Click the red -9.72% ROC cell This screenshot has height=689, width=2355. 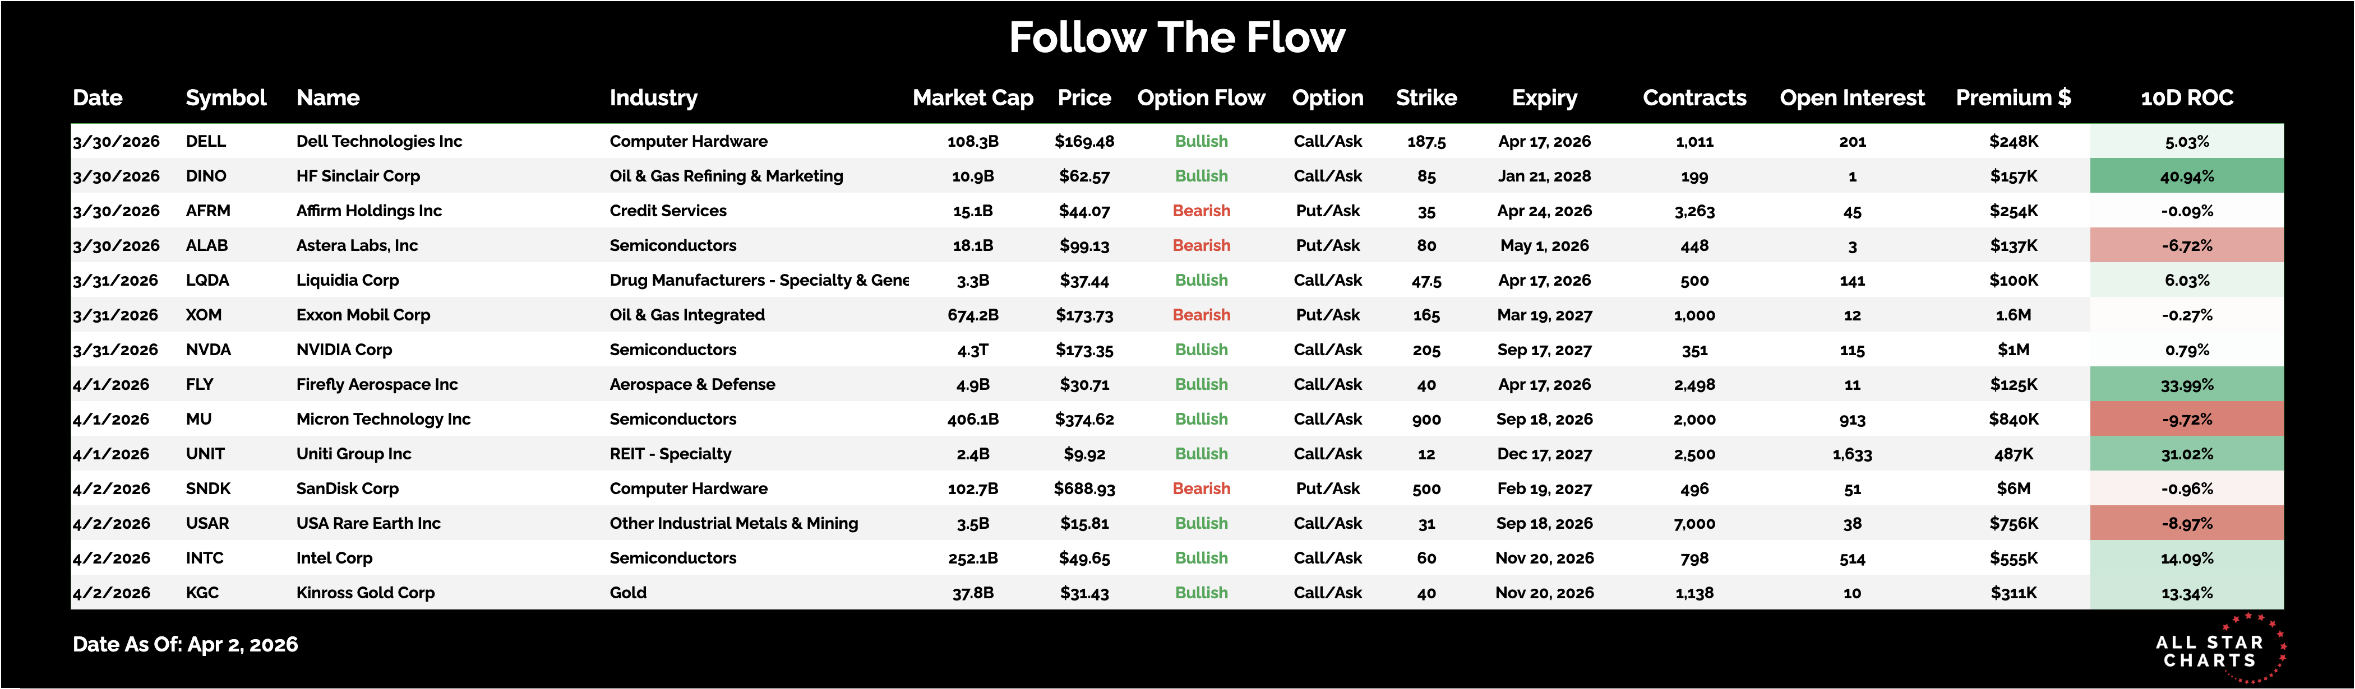2186,420
